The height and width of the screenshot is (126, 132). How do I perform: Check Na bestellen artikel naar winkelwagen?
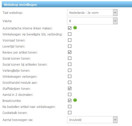pos(70,107)
